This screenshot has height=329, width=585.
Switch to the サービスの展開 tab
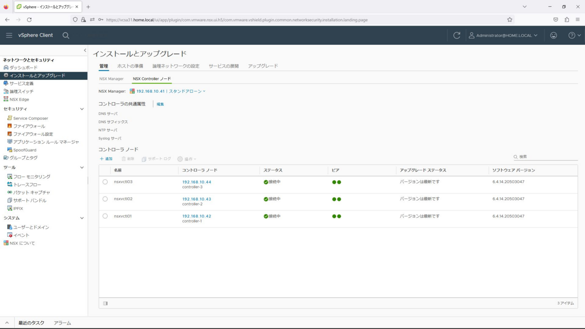click(224, 66)
